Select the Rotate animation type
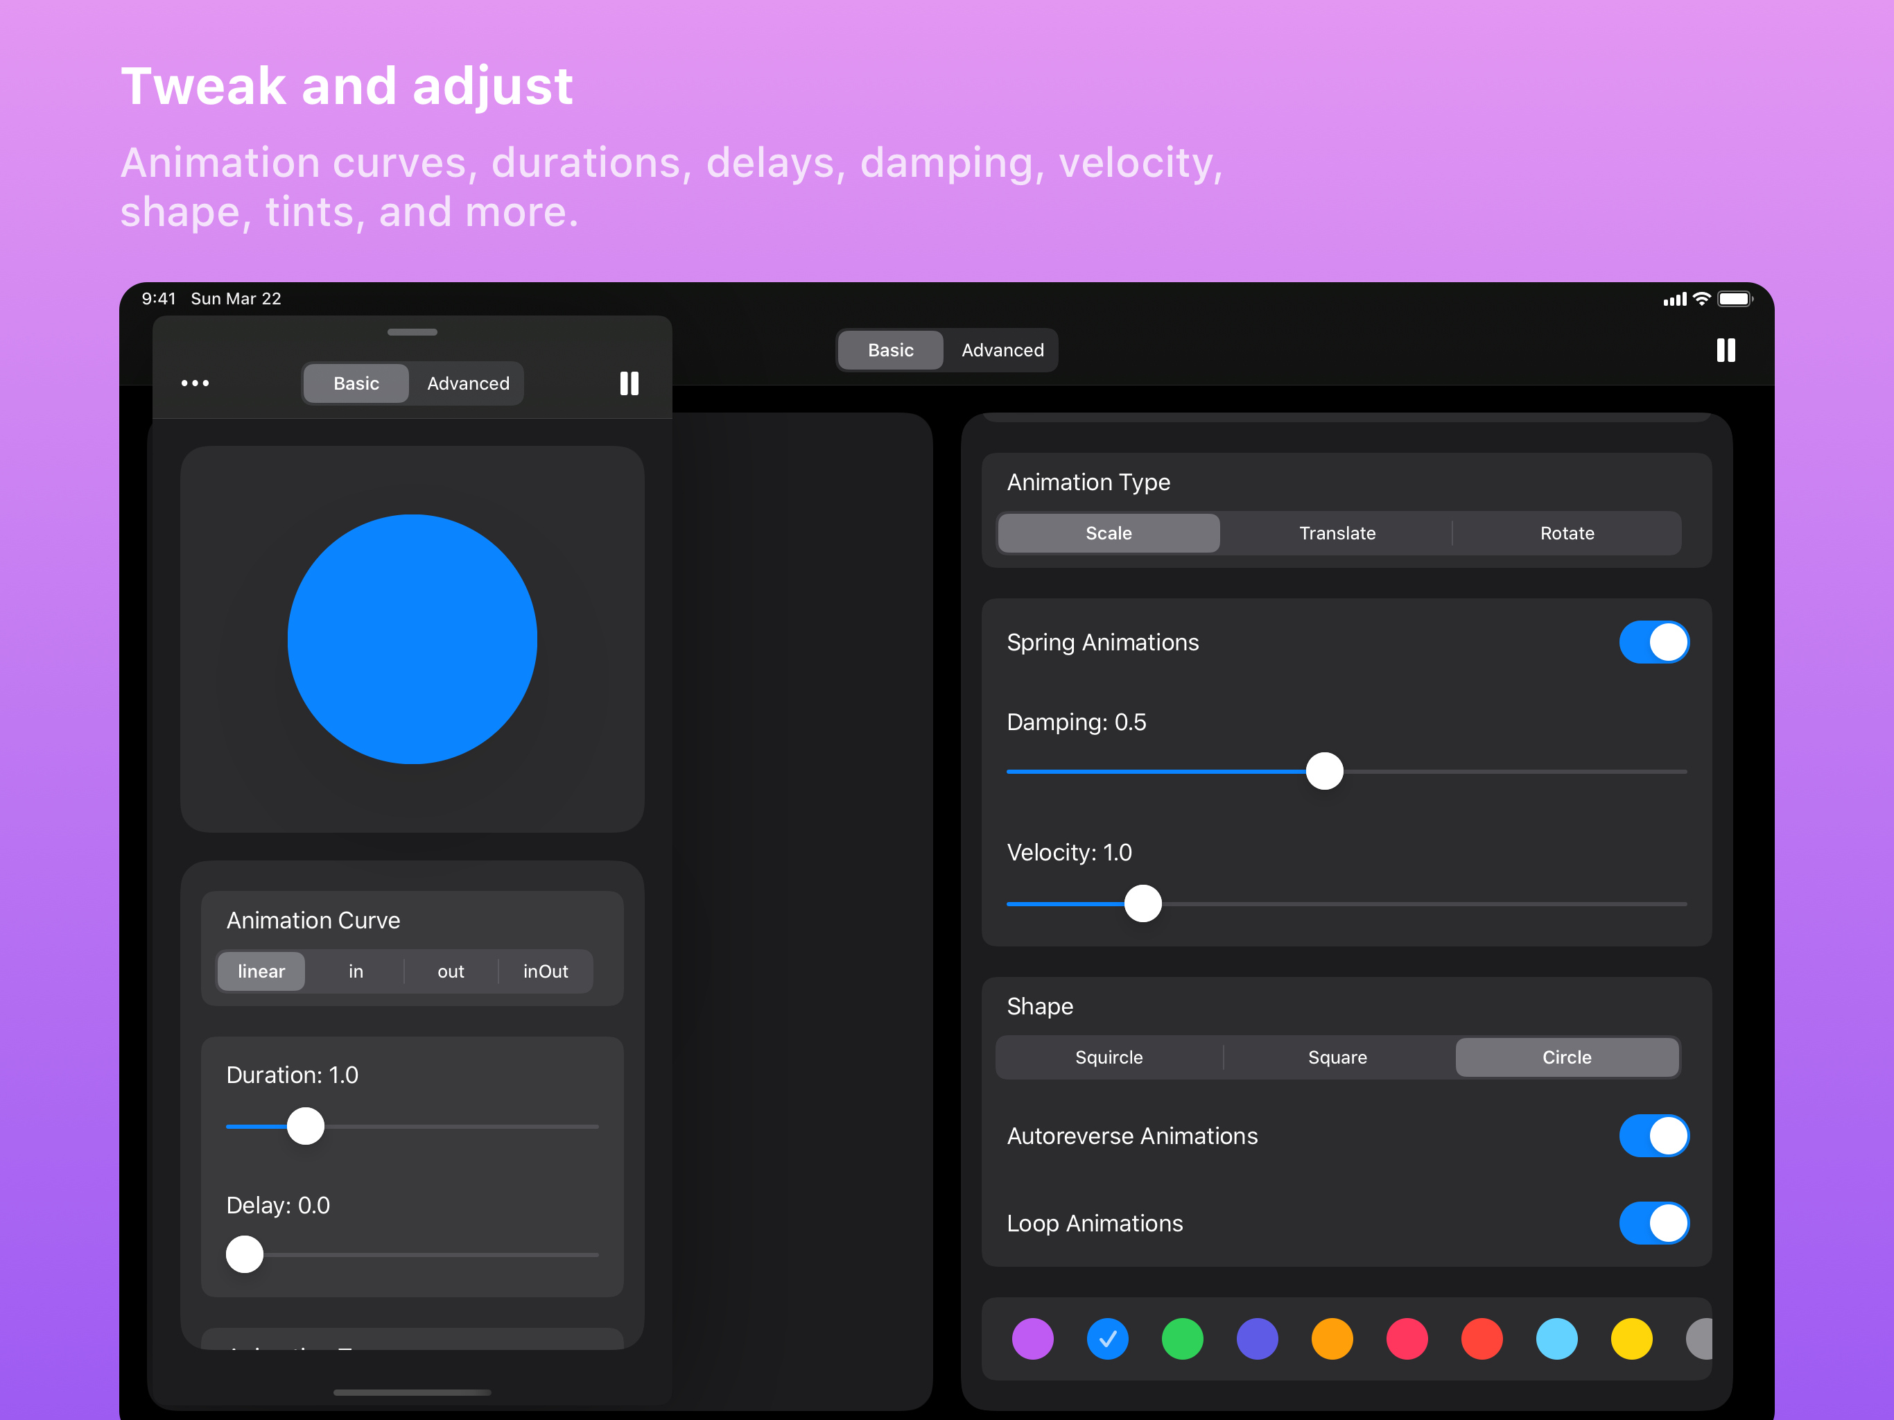This screenshot has width=1894, height=1420. click(1567, 532)
